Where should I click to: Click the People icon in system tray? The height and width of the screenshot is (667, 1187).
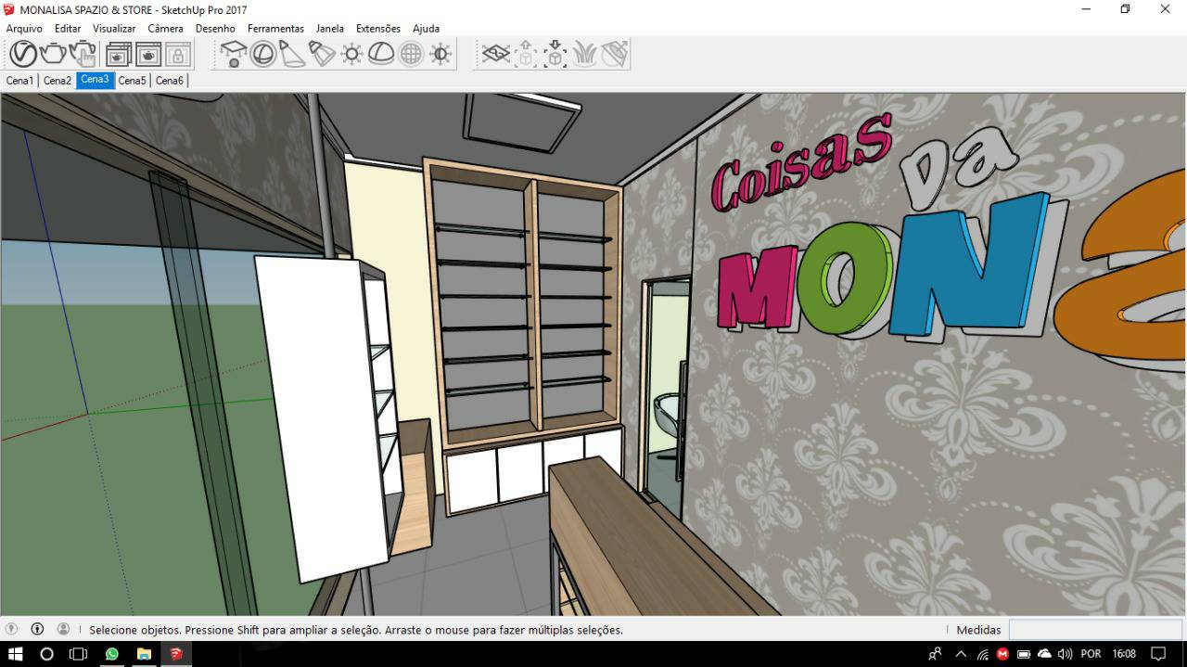pyautogui.click(x=935, y=654)
